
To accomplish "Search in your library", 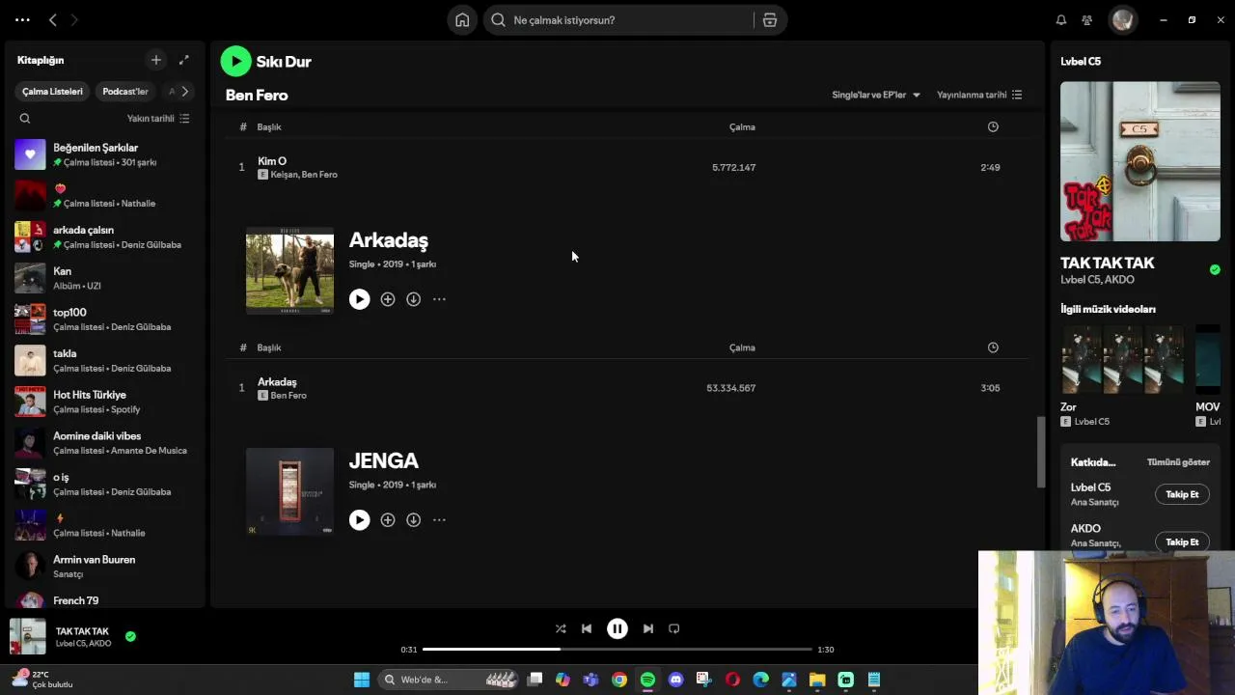I will 25,119.
